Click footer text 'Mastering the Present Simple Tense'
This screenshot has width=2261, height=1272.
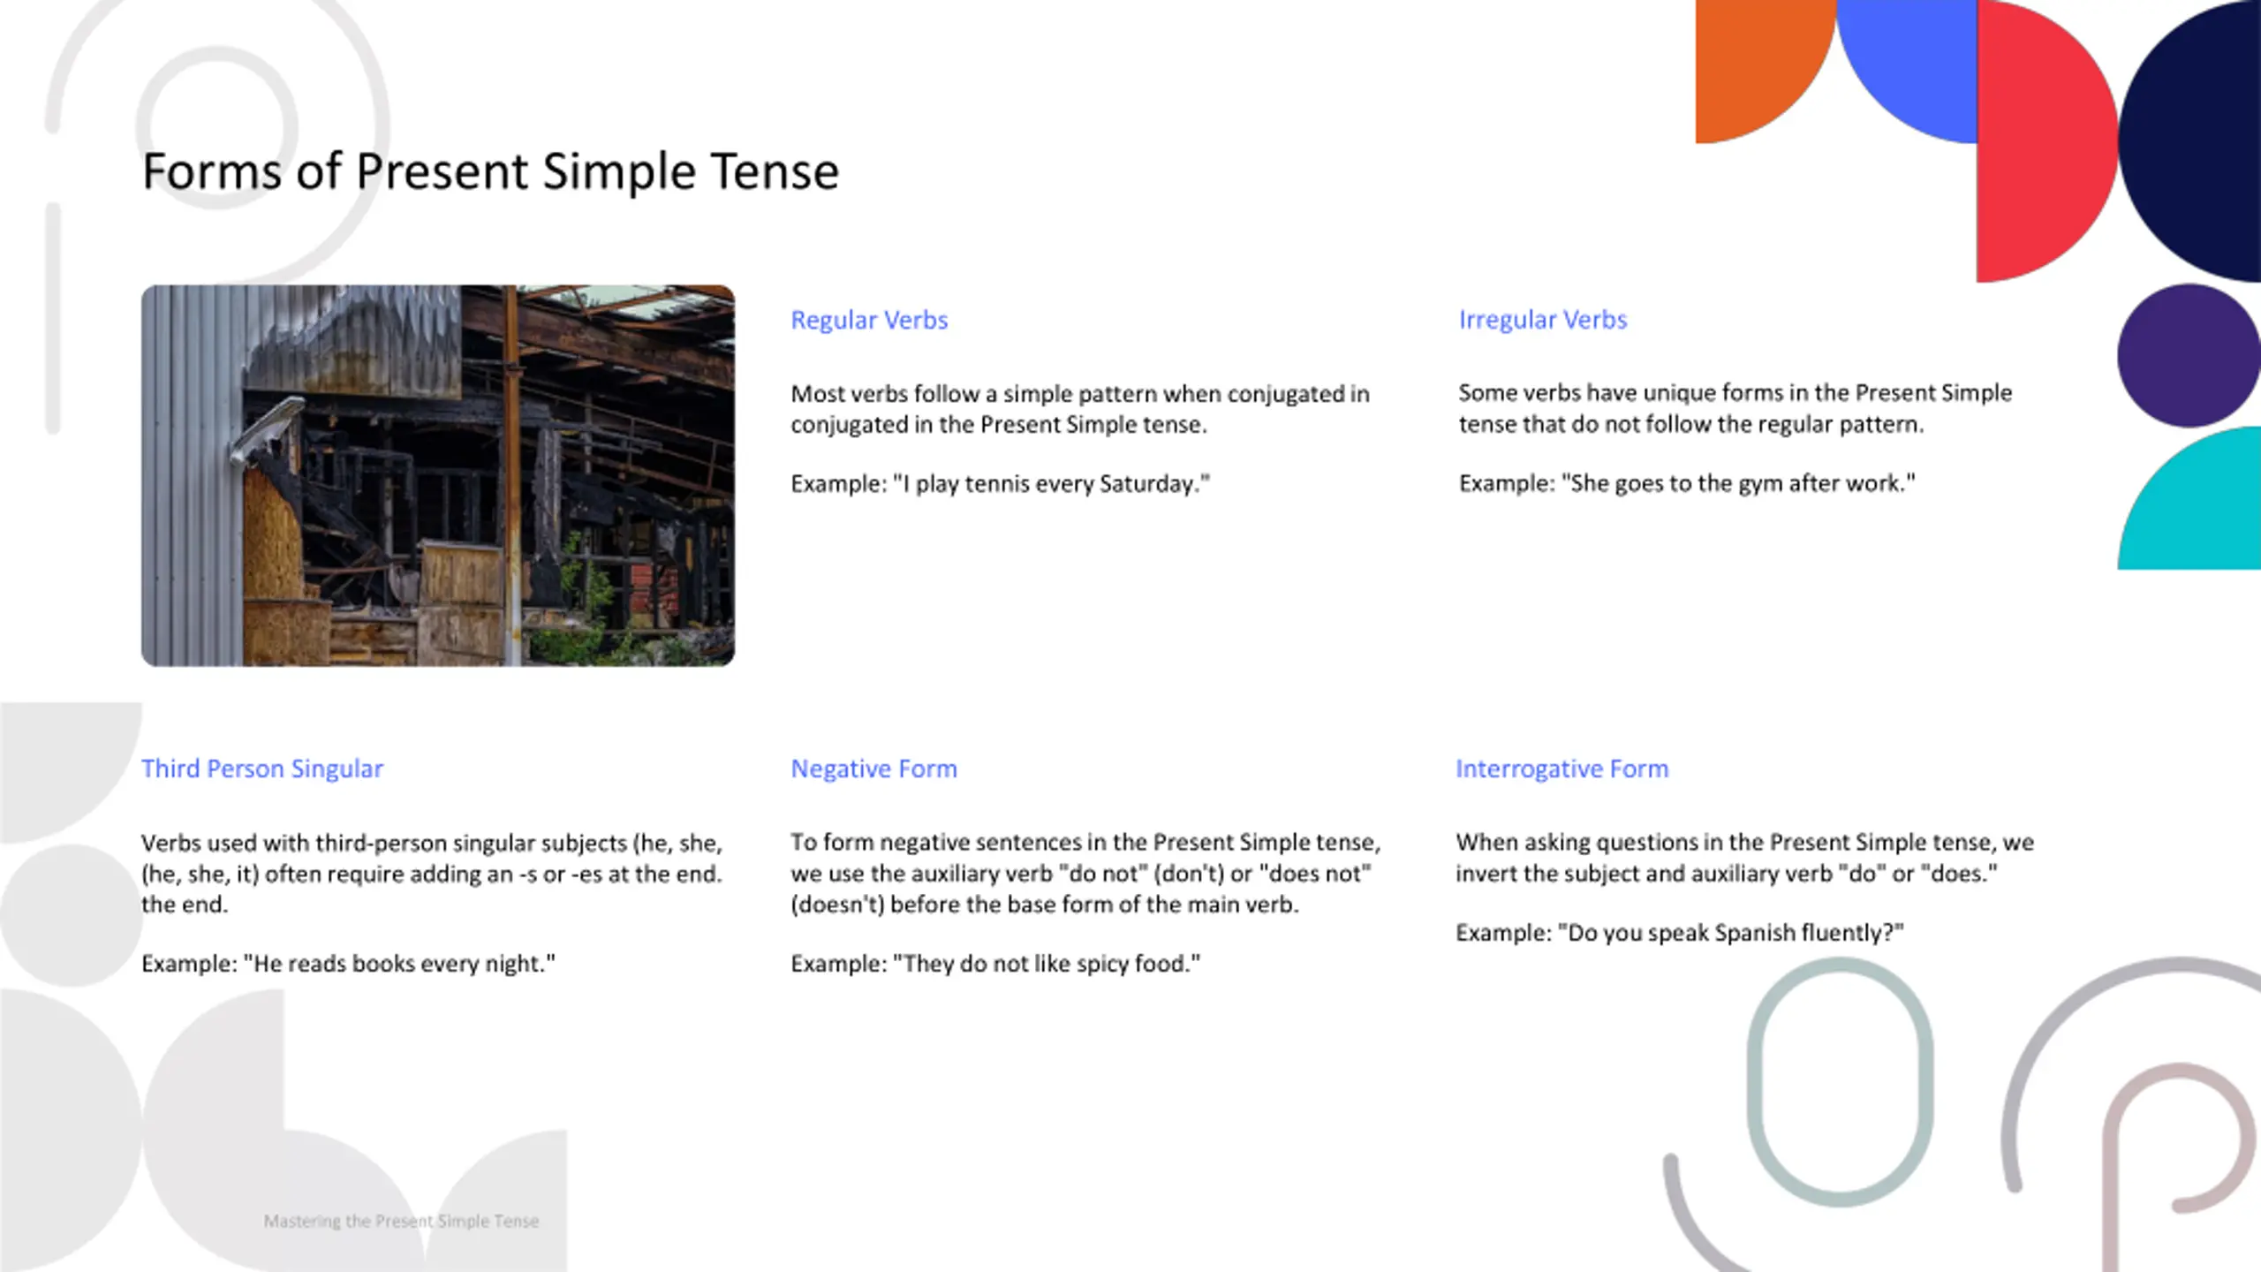coord(401,1221)
